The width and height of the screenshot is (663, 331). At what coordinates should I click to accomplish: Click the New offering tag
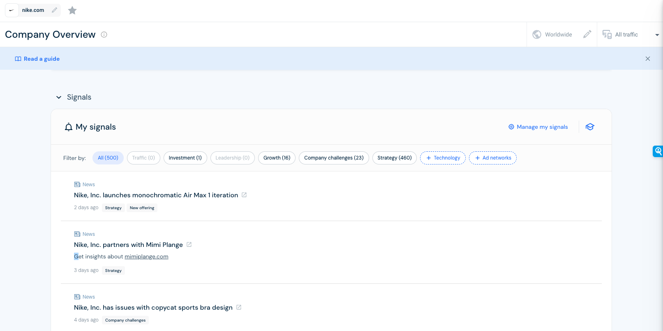[142, 208]
